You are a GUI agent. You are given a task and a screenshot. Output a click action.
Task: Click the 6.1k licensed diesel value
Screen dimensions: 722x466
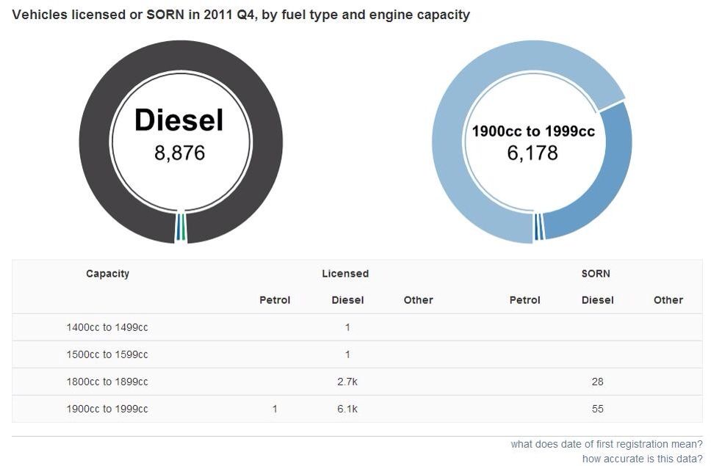tap(347, 409)
